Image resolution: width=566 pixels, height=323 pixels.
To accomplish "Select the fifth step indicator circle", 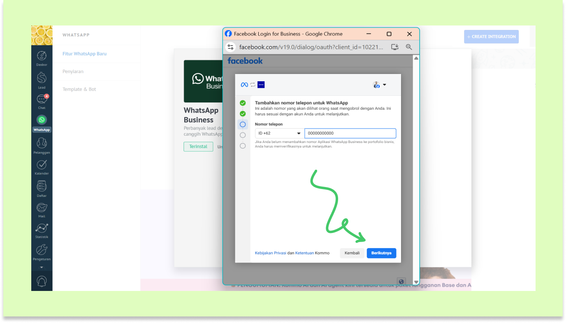I will (x=243, y=145).
